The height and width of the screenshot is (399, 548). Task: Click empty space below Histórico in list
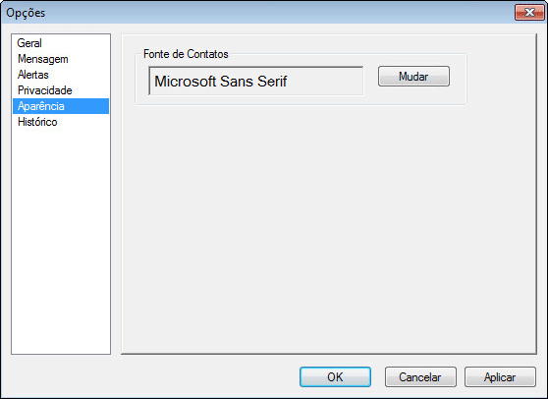point(61,242)
